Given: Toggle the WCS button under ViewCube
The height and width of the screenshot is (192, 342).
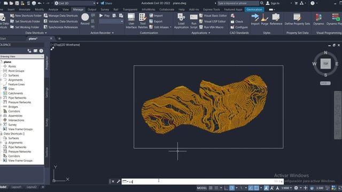Looking at the screenshot, I should point(325,83).
